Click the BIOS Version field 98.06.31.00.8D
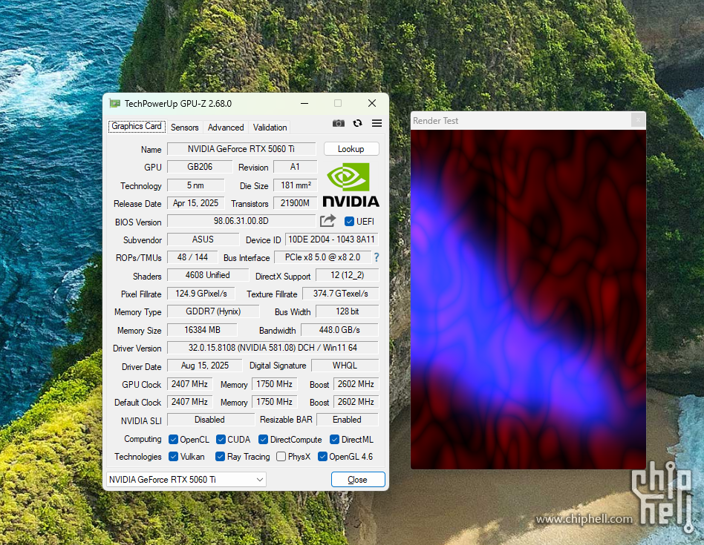Screen dimensions: 704x545 [x=241, y=221]
